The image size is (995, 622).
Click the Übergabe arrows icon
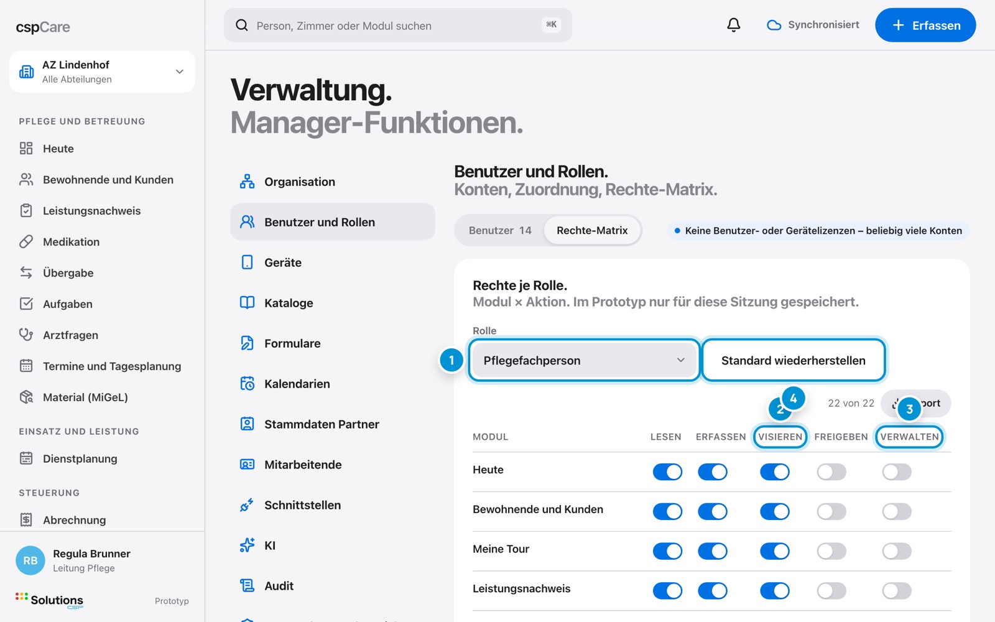26,272
